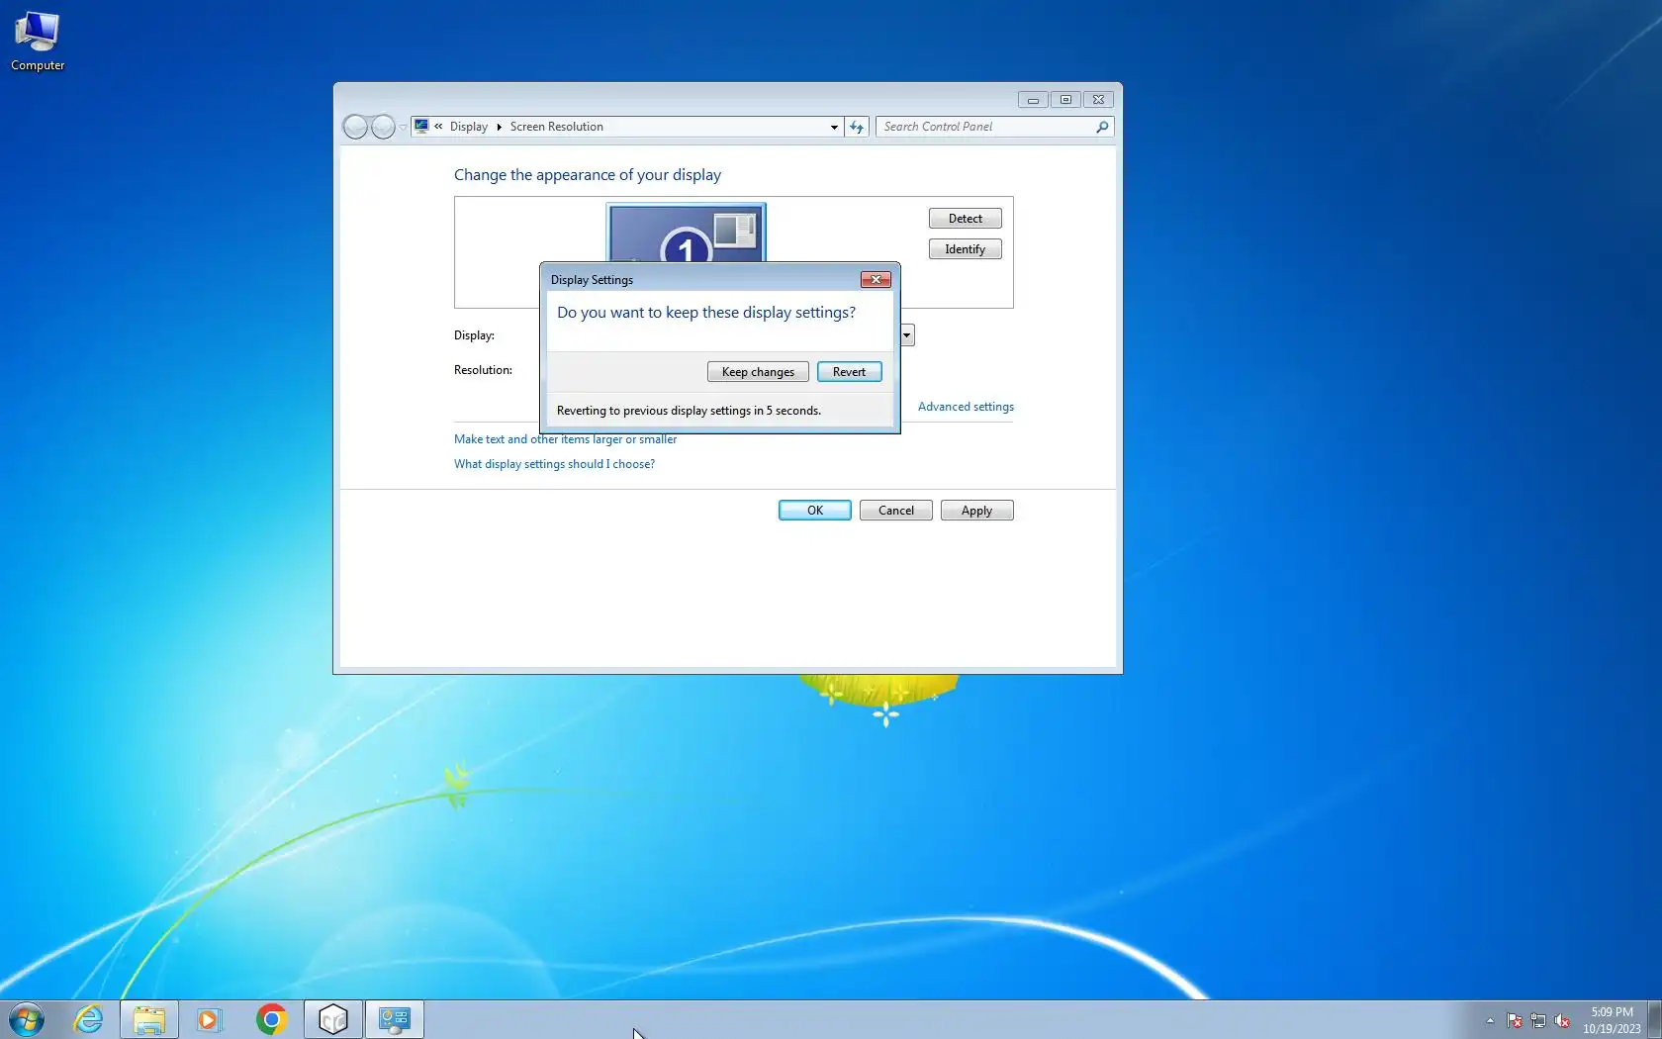The height and width of the screenshot is (1039, 1662).
Task: Click the Identify button
Action: pyautogui.click(x=966, y=249)
